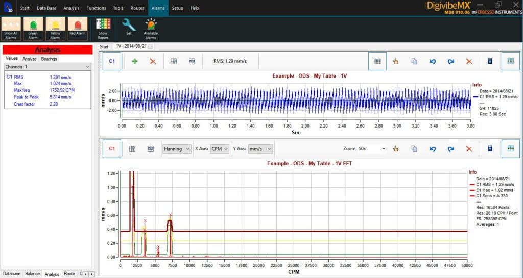The image size is (523, 278).
Task: Switch to Balance bottom tab
Action: pyautogui.click(x=32, y=274)
